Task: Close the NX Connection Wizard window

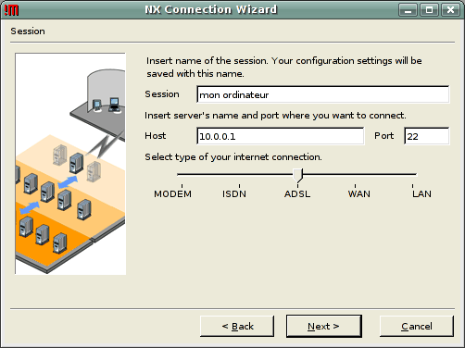Action: pos(450,10)
